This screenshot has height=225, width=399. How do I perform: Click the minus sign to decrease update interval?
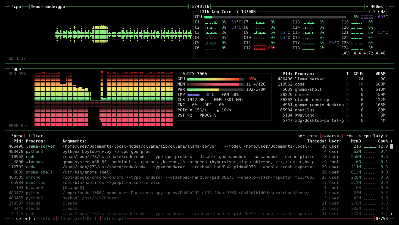tap(387, 7)
